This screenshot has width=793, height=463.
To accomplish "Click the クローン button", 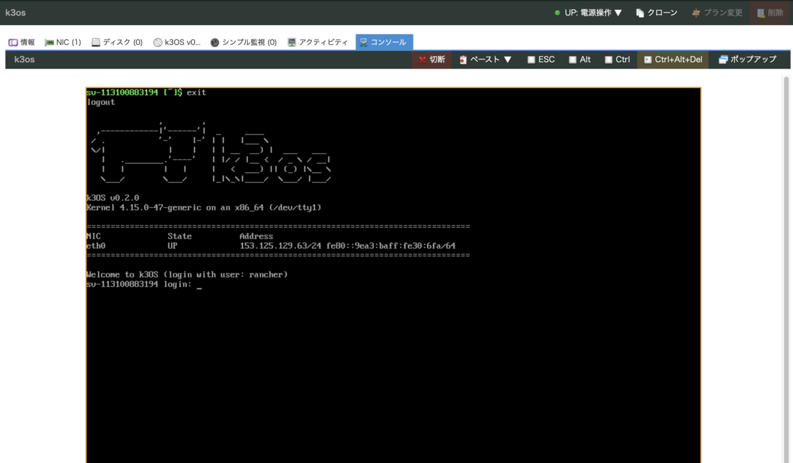I will (656, 13).
